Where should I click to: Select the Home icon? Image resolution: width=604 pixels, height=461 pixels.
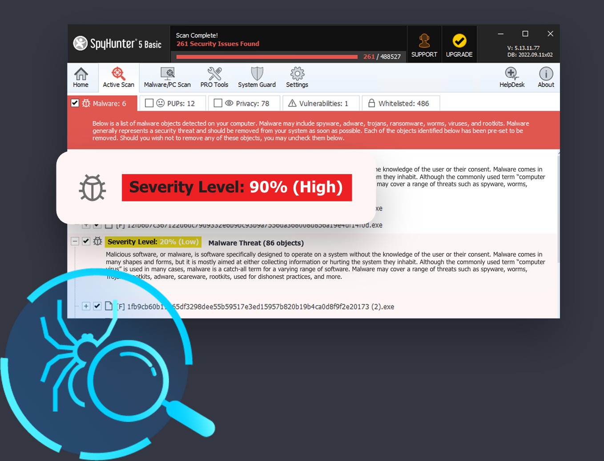(81, 77)
